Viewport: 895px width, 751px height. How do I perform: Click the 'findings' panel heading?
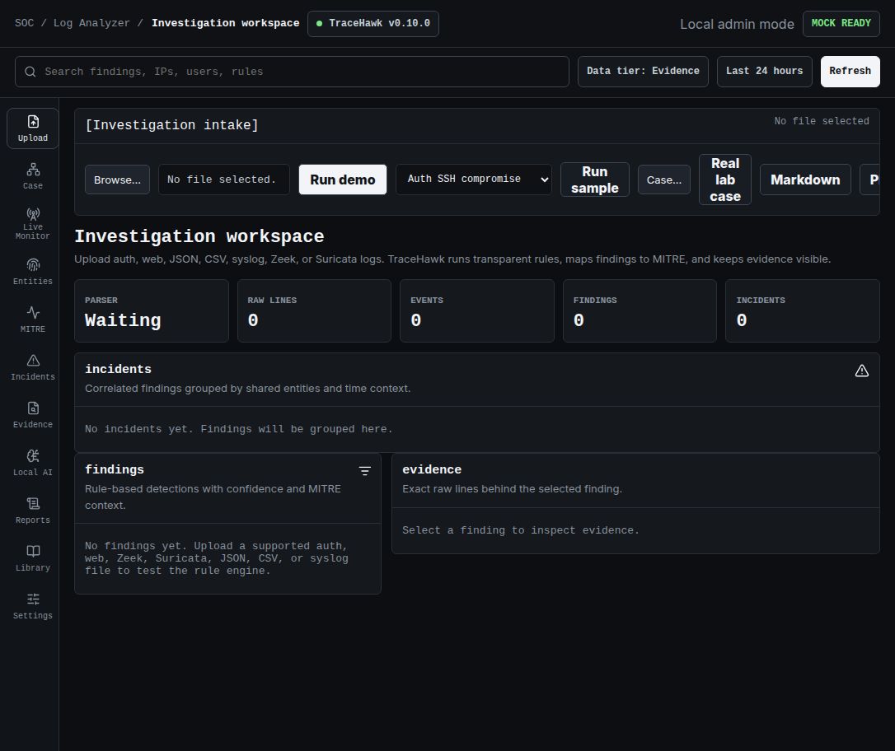[x=115, y=469]
